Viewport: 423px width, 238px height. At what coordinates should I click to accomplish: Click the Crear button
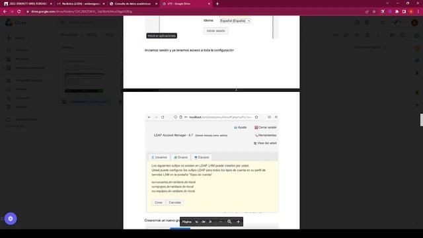[x=159, y=202]
